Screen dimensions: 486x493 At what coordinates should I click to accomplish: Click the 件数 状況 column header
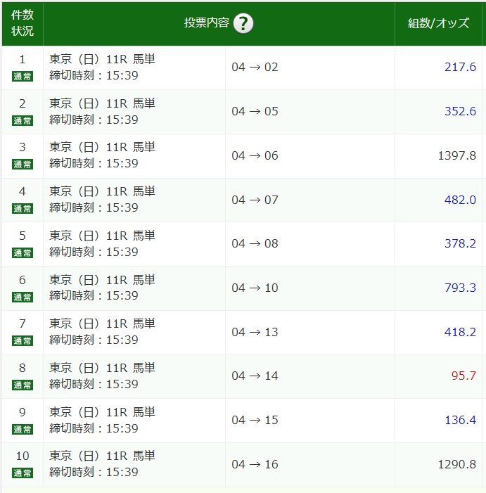[x=23, y=24]
